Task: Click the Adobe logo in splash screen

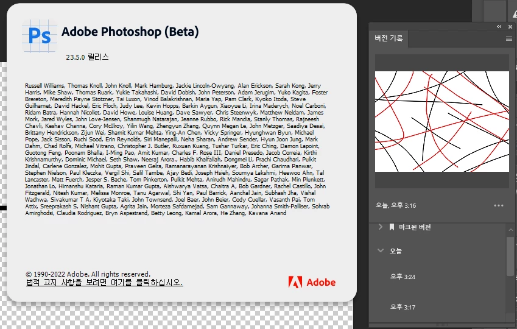Action: pyautogui.click(x=312, y=282)
